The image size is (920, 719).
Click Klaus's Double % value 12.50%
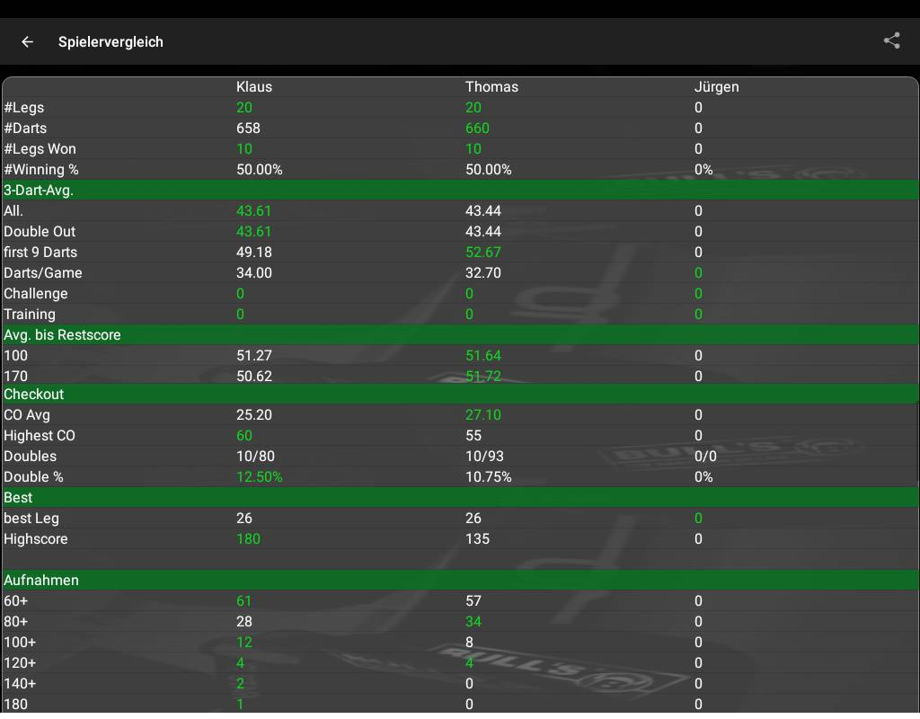[259, 477]
